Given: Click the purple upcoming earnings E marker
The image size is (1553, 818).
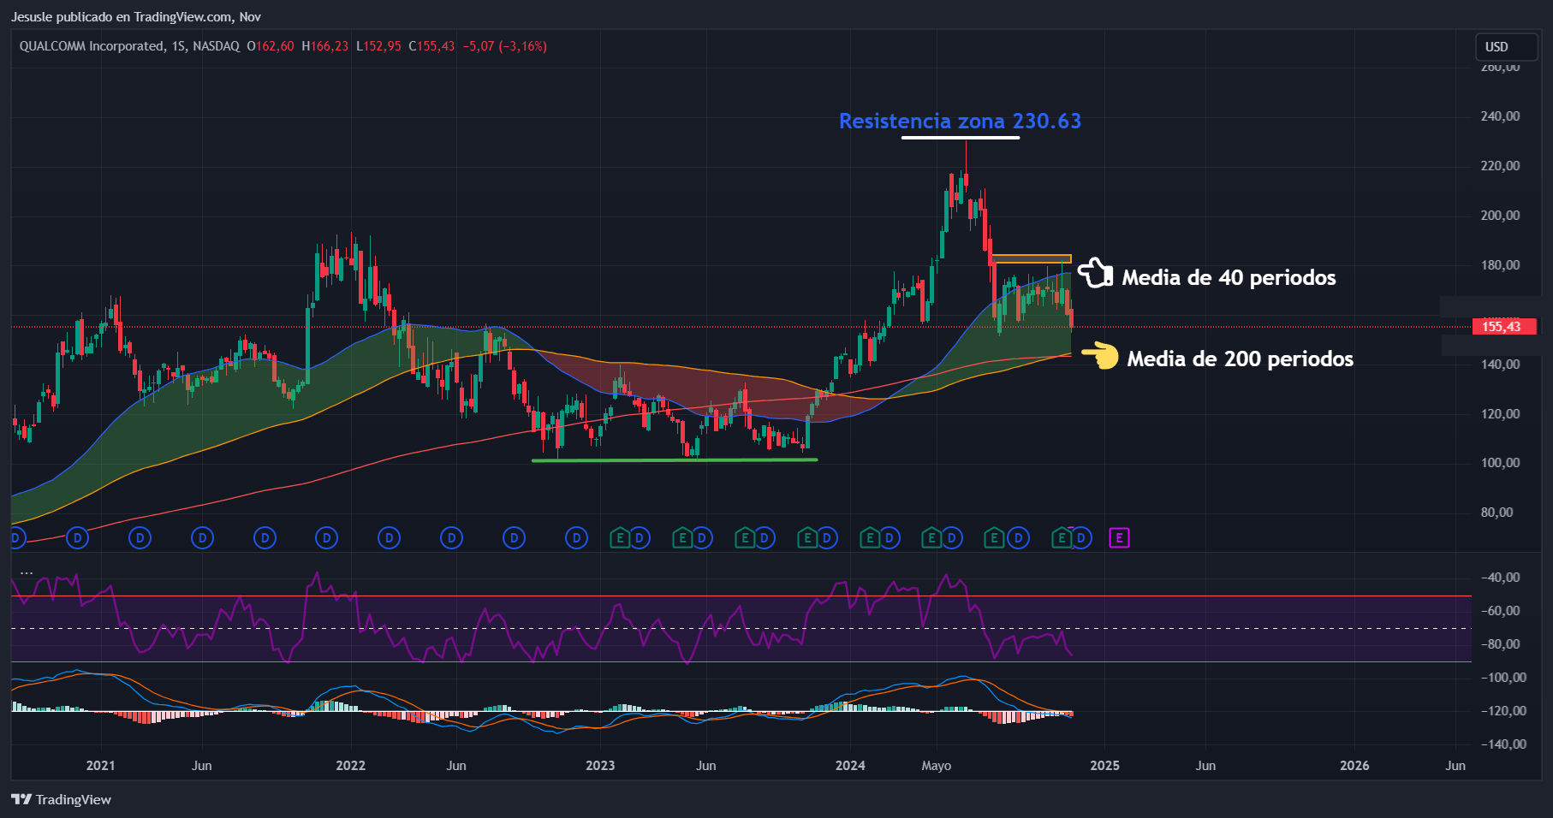Looking at the screenshot, I should tap(1119, 538).
